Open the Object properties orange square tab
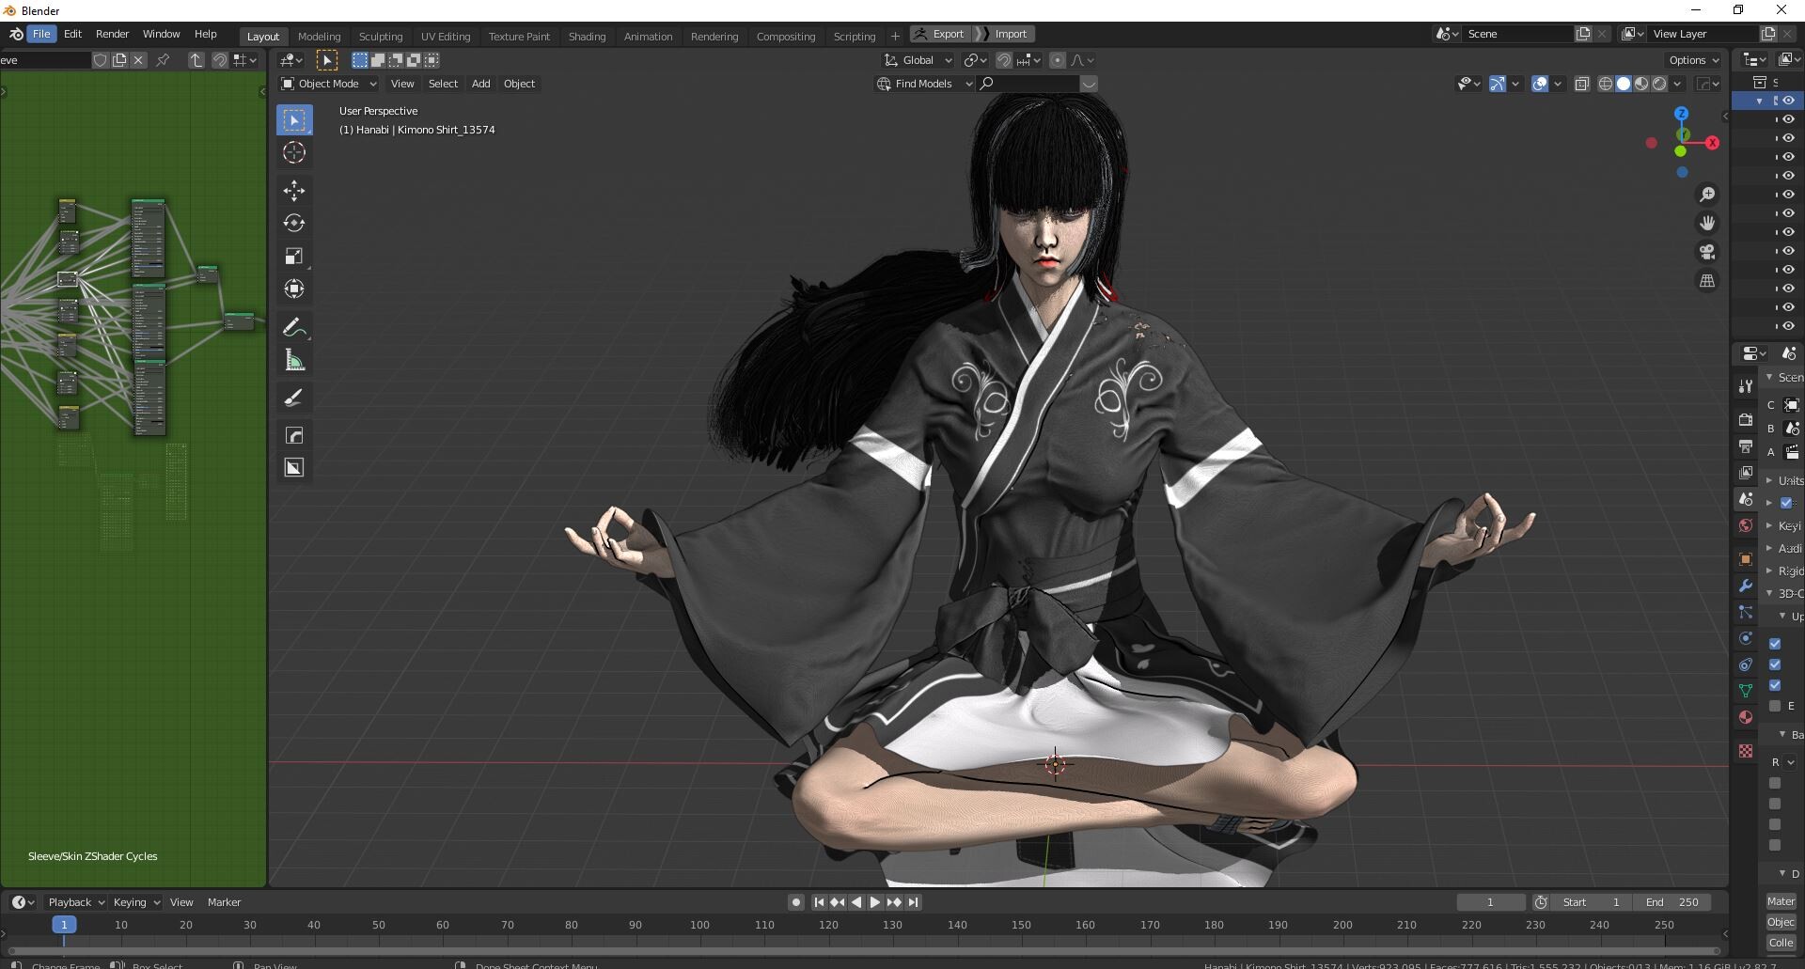 (1746, 559)
